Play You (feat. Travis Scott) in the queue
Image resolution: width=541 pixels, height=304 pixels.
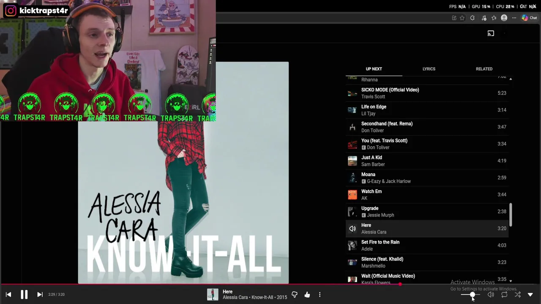click(427, 144)
